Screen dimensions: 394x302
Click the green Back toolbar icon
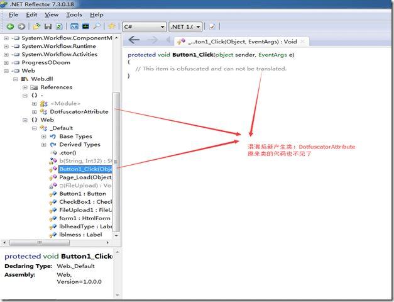[10, 26]
